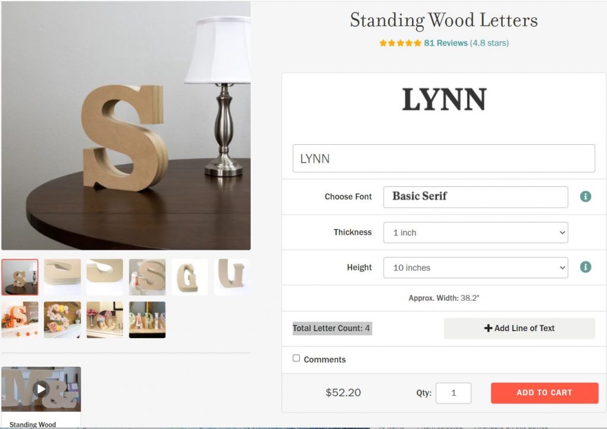The height and width of the screenshot is (429, 607).
Task: Click the info icon beside Height
Action: pos(585,267)
